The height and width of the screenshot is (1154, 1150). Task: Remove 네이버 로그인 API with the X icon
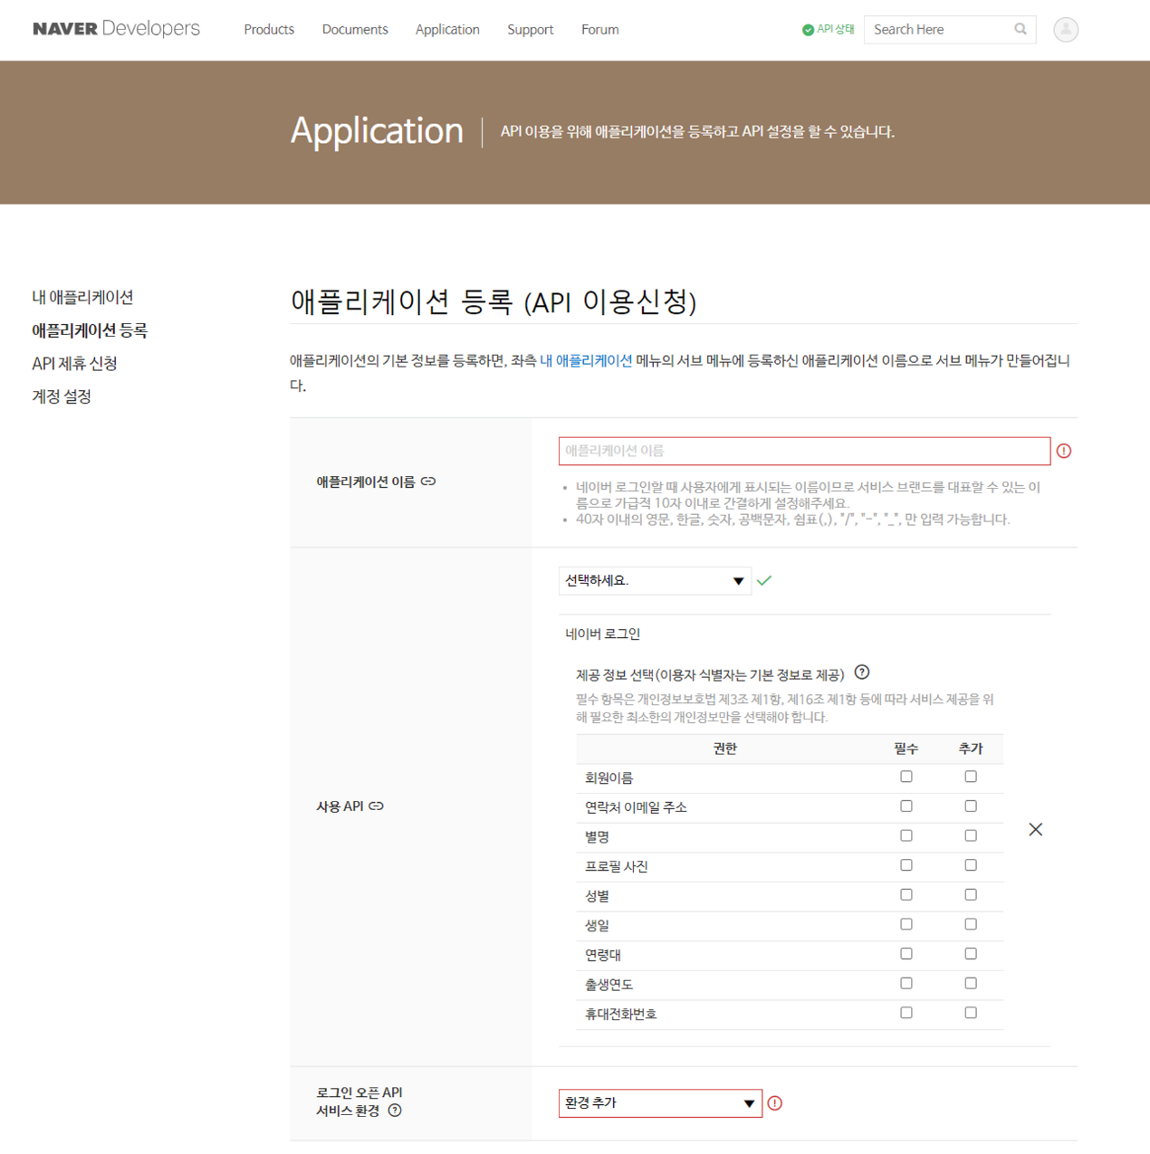tap(1036, 829)
